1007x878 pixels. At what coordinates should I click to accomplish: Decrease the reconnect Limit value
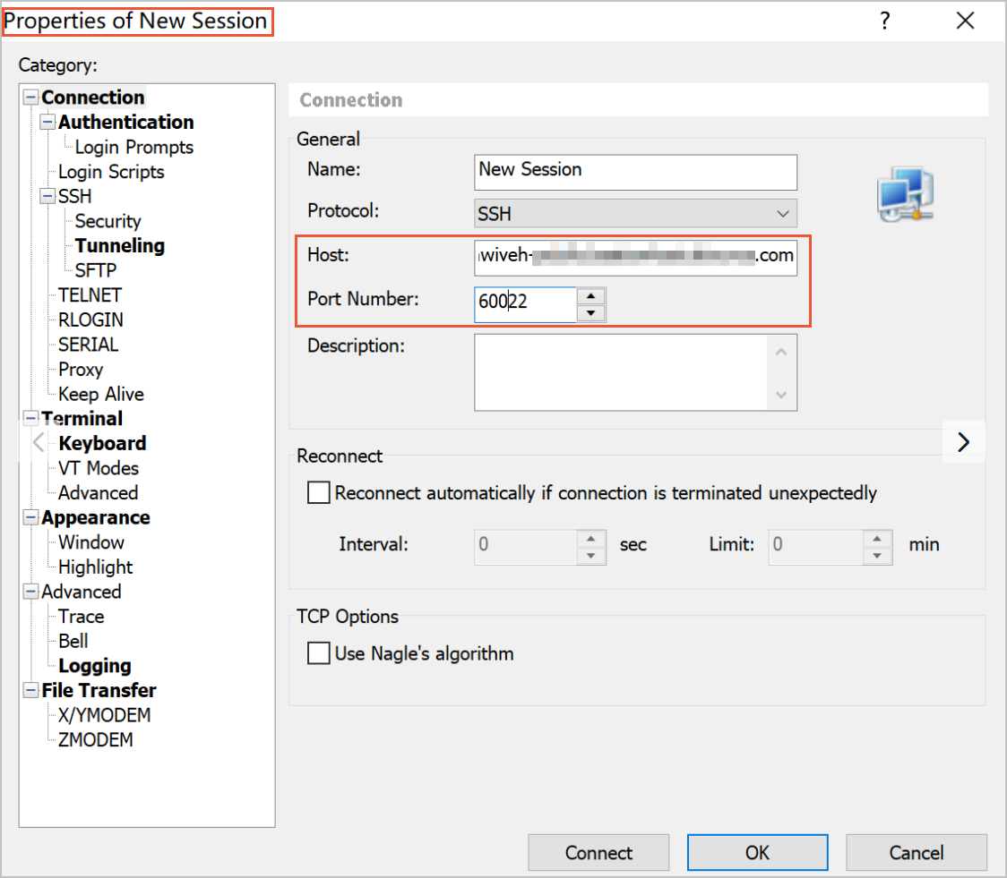pyautogui.click(x=877, y=556)
